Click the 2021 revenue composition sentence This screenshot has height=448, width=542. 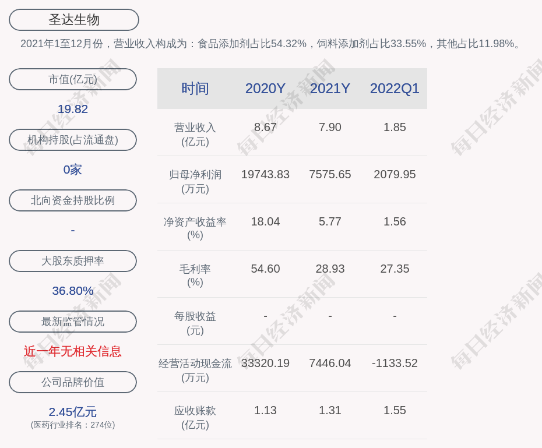(271, 44)
